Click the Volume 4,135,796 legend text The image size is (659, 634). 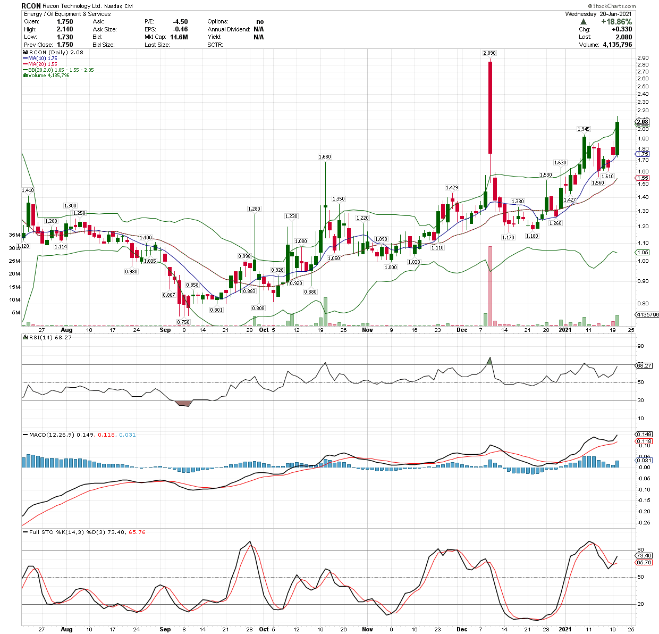49,76
